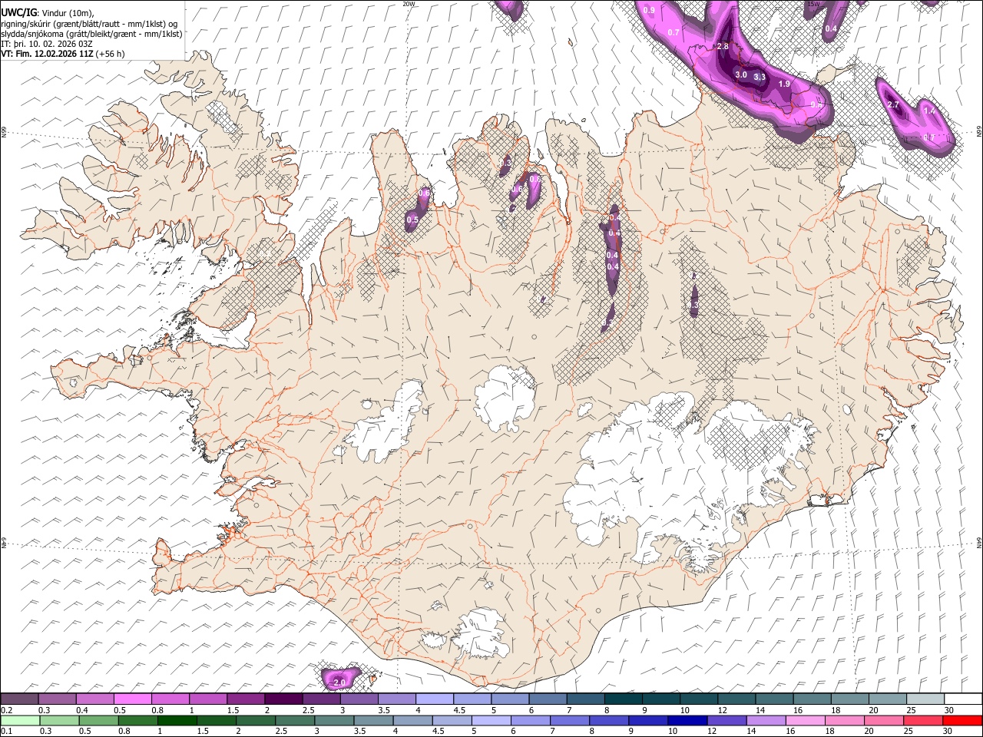
Task: Click the 20W longitude label at top
Action: (x=409, y=4)
